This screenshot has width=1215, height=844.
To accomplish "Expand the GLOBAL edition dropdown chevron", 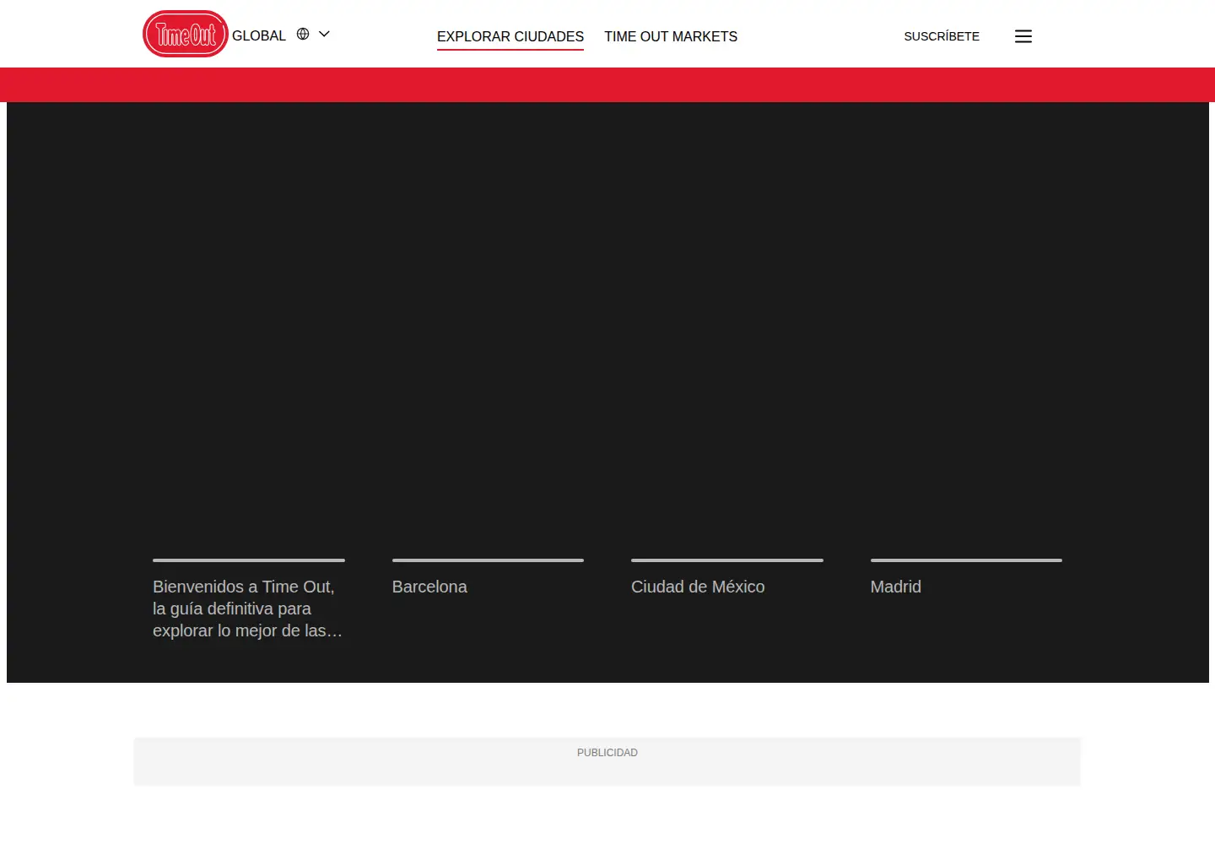I will coord(324,34).
